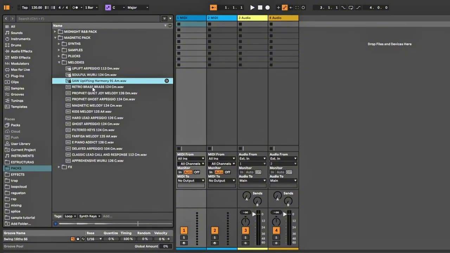Toggle the browser preview headphone button
450x253 pixels.
[x=56, y=223]
